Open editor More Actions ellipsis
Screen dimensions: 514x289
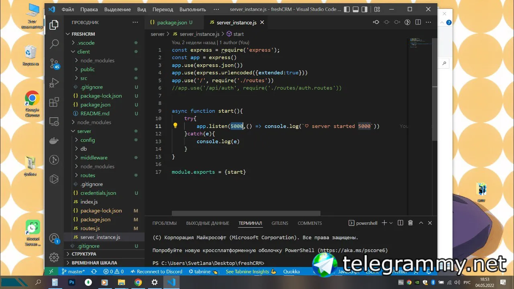pyautogui.click(x=428, y=22)
